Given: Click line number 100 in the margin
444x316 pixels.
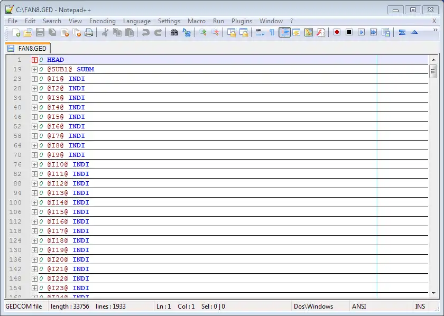Looking at the screenshot, I should tap(15, 202).
